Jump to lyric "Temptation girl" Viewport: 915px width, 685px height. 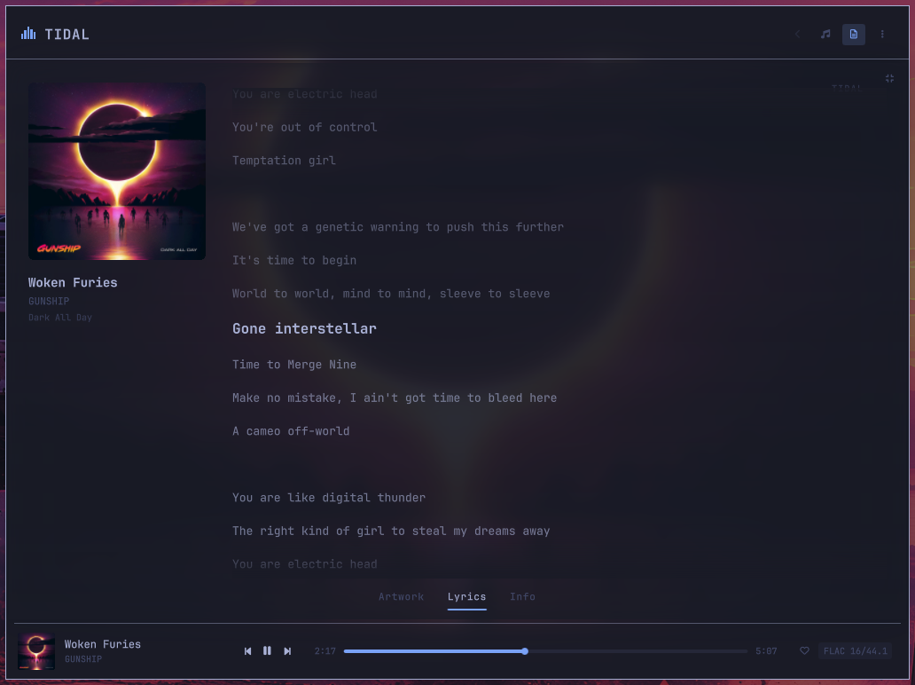(x=285, y=161)
